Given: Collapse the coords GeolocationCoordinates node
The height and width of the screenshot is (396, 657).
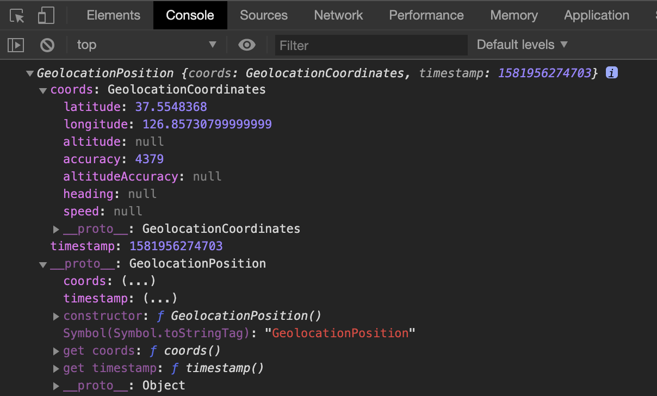Looking at the screenshot, I should (43, 91).
